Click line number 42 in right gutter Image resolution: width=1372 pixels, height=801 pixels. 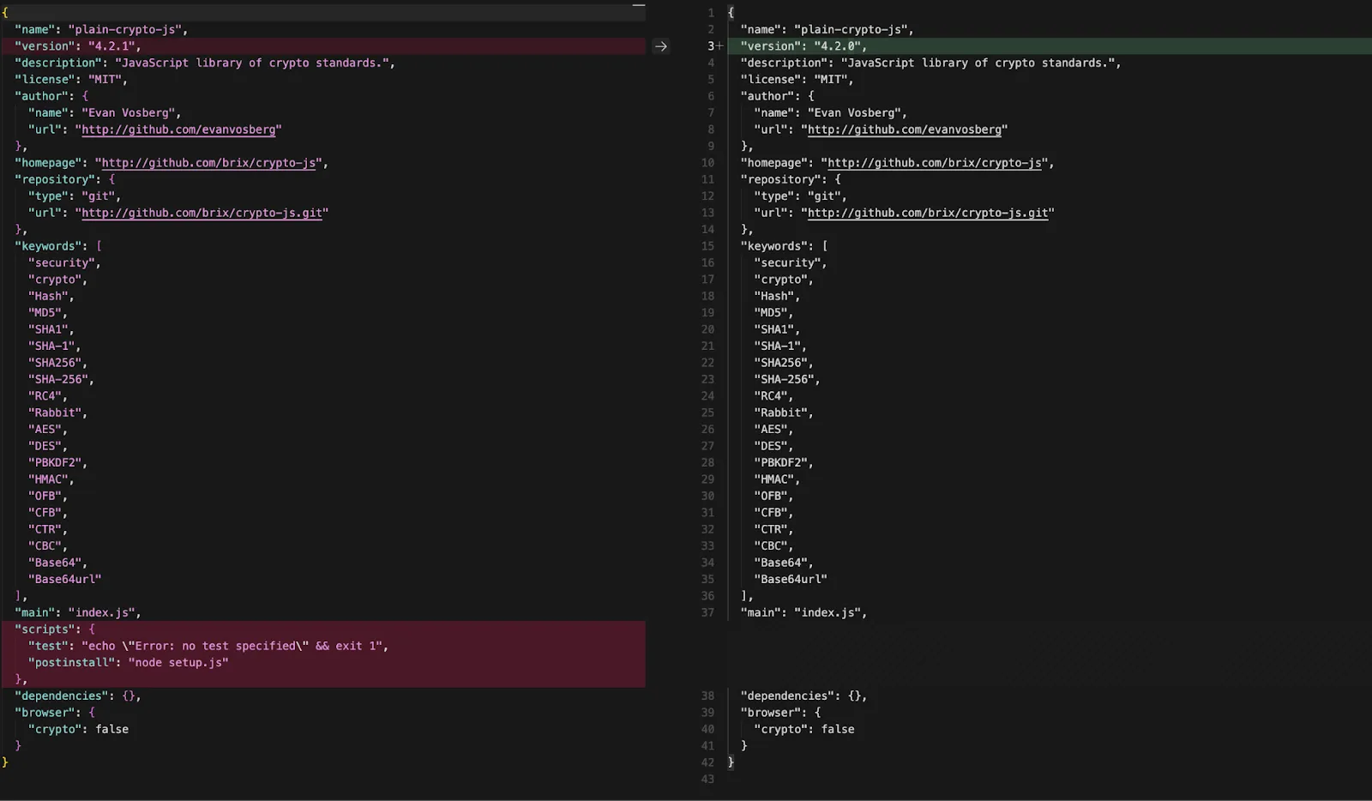tap(707, 762)
